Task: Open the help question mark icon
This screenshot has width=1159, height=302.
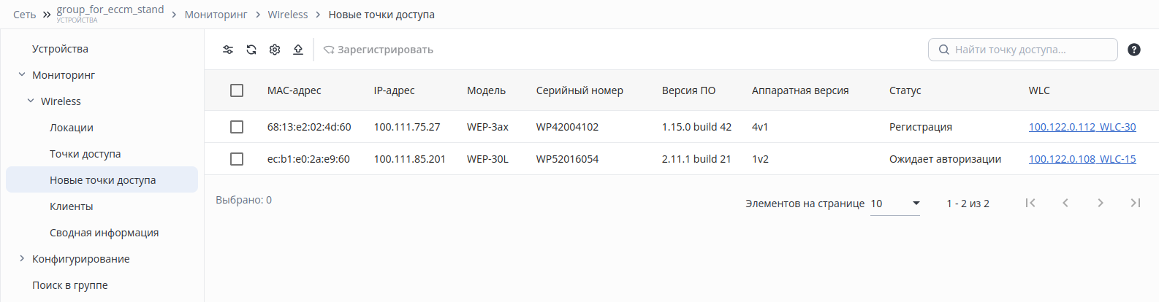Action: [1134, 50]
